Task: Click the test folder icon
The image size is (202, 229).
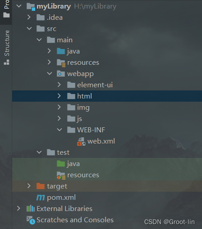Action: [x=51, y=153]
